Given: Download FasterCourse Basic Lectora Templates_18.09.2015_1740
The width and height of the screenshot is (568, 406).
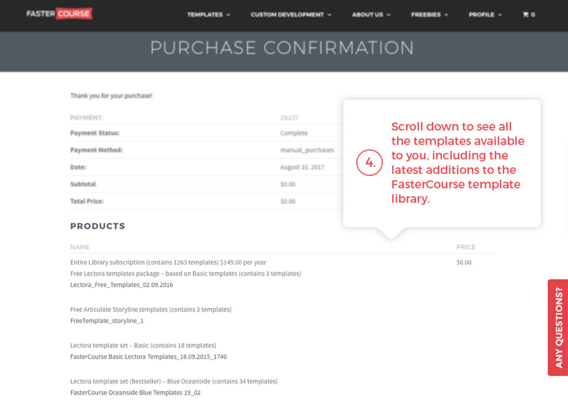Looking at the screenshot, I should [148, 357].
